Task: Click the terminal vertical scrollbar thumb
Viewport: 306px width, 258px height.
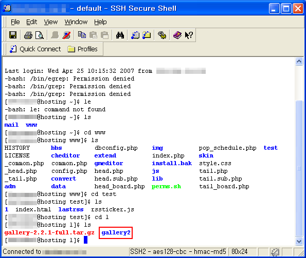Action: coord(299,168)
